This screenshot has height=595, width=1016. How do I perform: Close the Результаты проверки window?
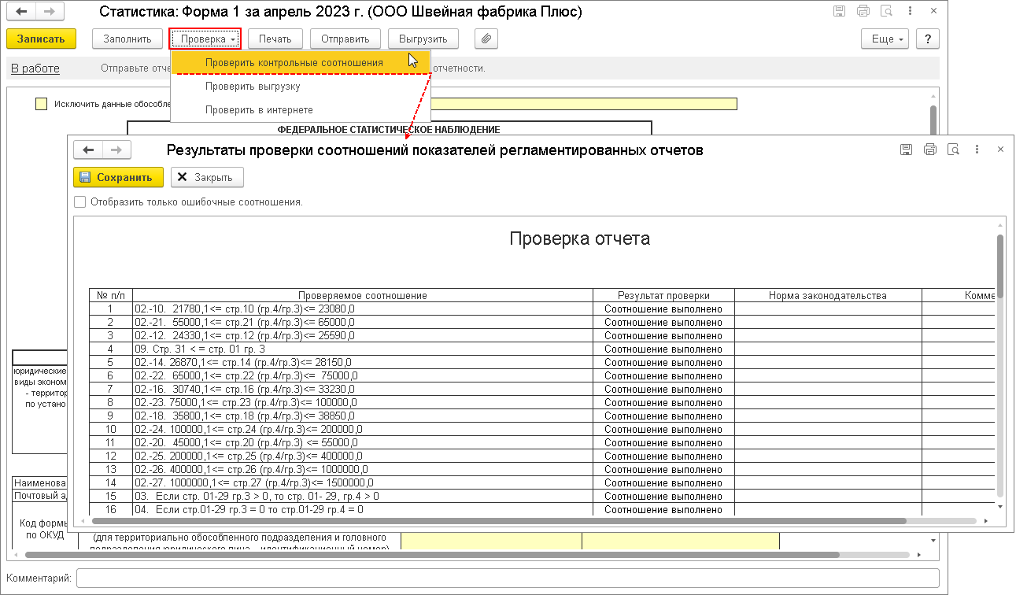pyautogui.click(x=1000, y=150)
